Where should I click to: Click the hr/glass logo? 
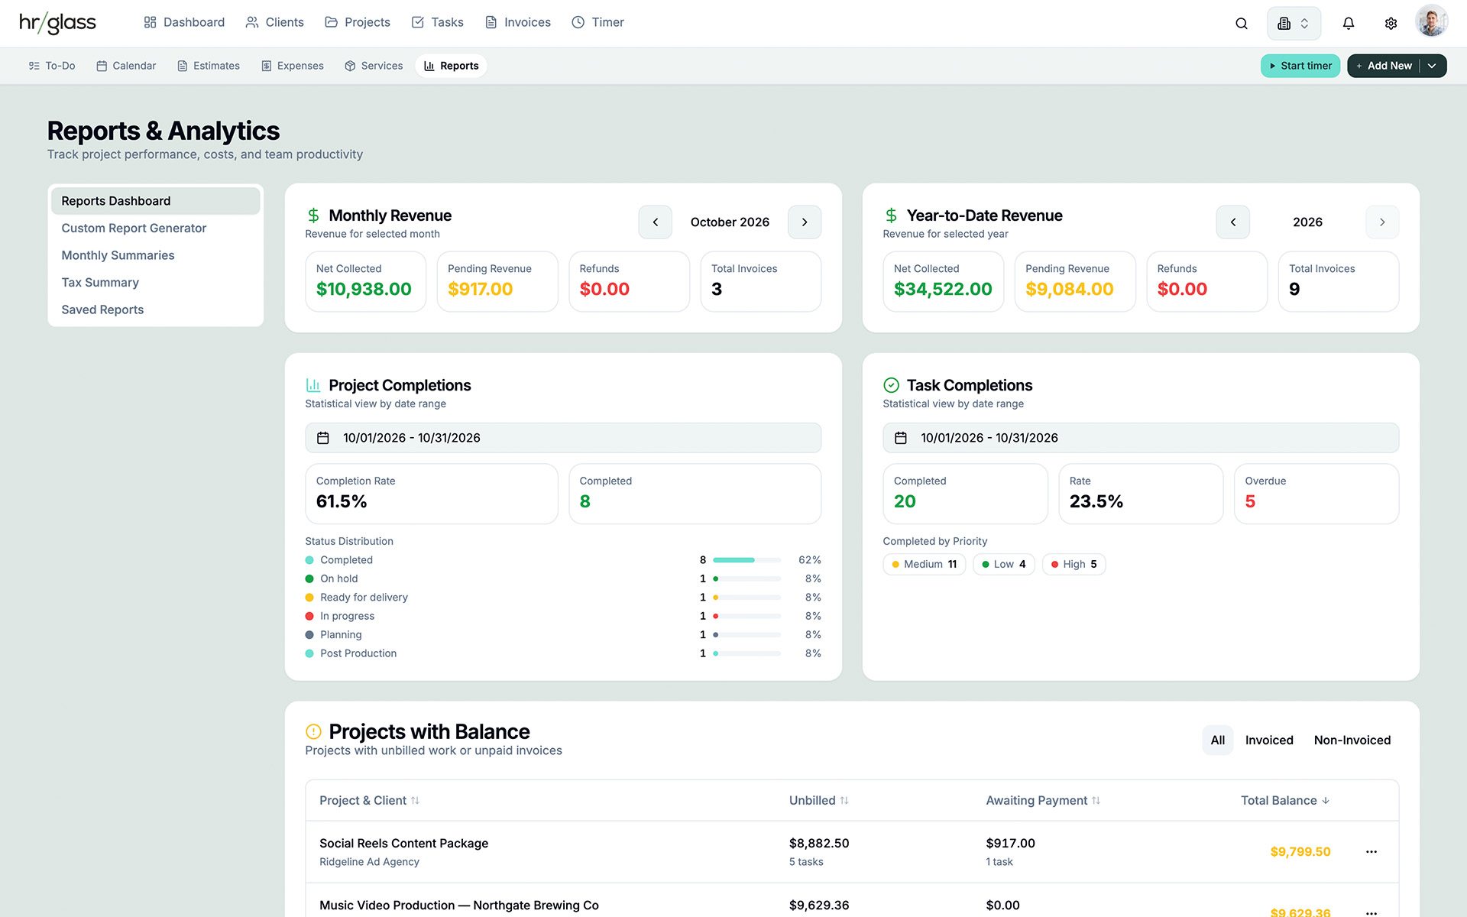click(57, 23)
